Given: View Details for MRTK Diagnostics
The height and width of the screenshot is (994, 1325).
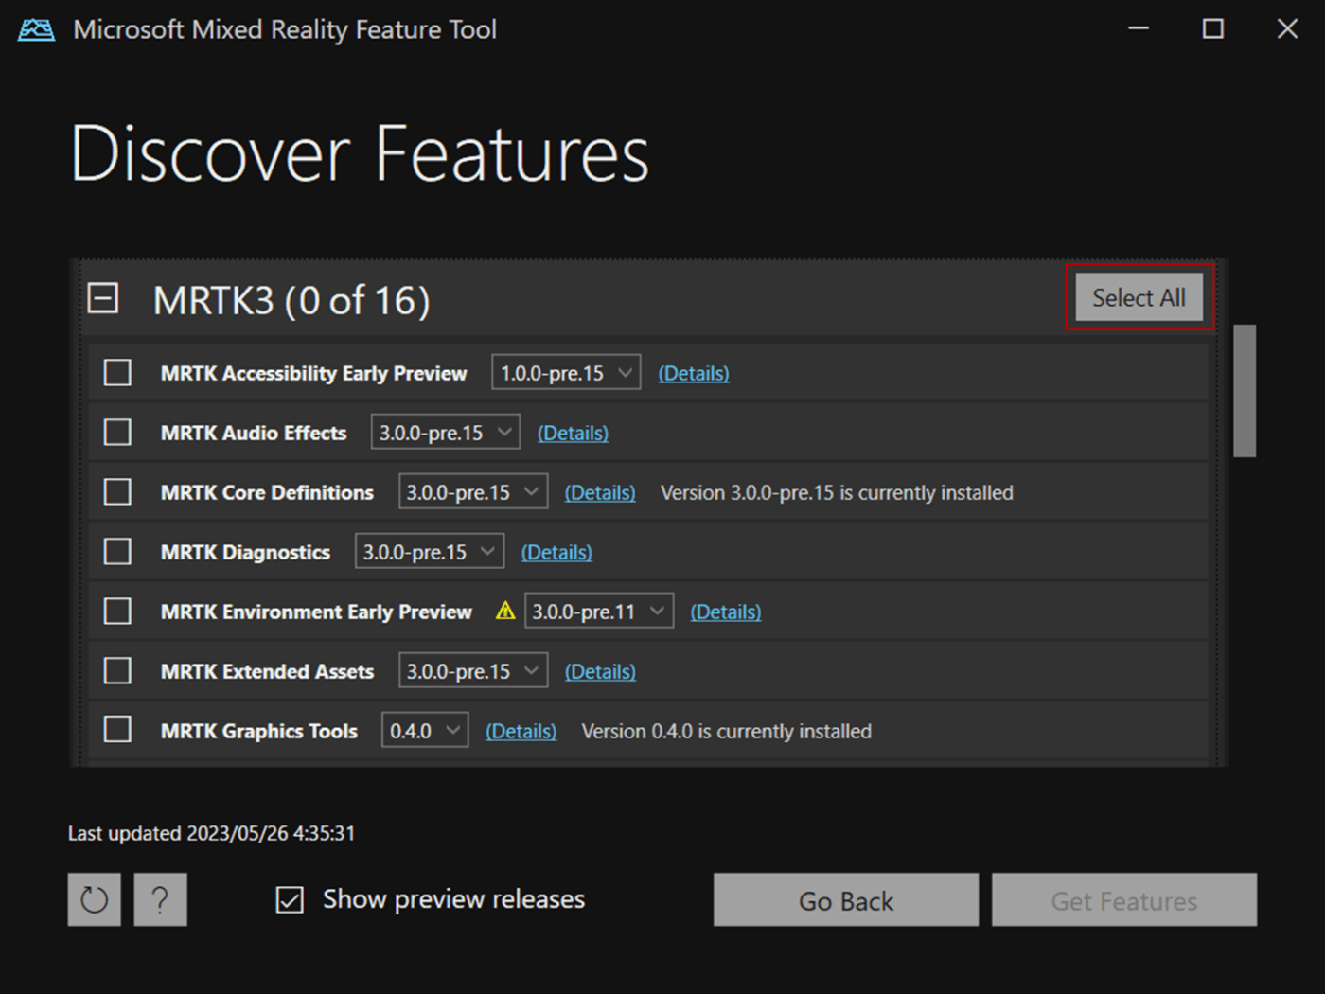Looking at the screenshot, I should (556, 552).
